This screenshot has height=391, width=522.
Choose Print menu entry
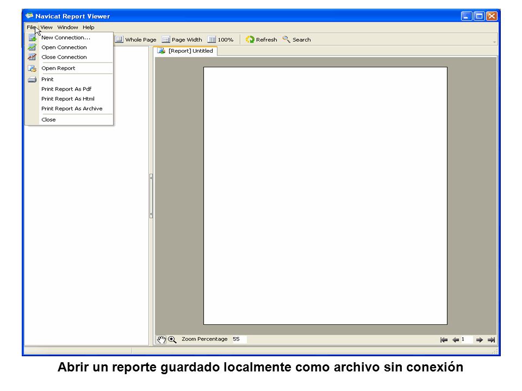[x=69, y=79]
